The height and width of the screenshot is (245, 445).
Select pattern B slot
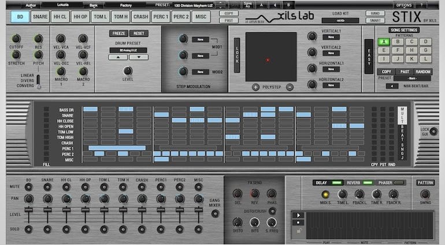pos(398,42)
